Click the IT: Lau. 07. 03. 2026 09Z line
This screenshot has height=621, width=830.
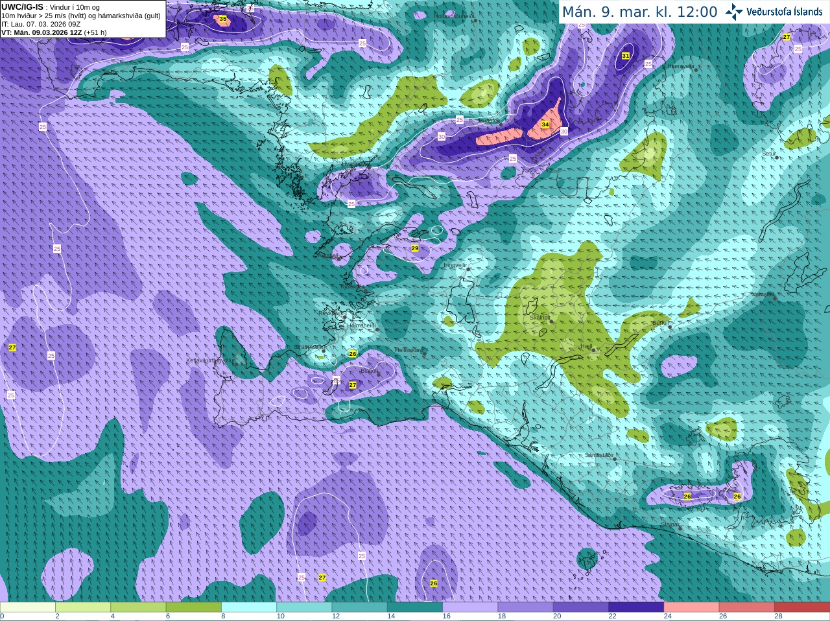click(41, 24)
